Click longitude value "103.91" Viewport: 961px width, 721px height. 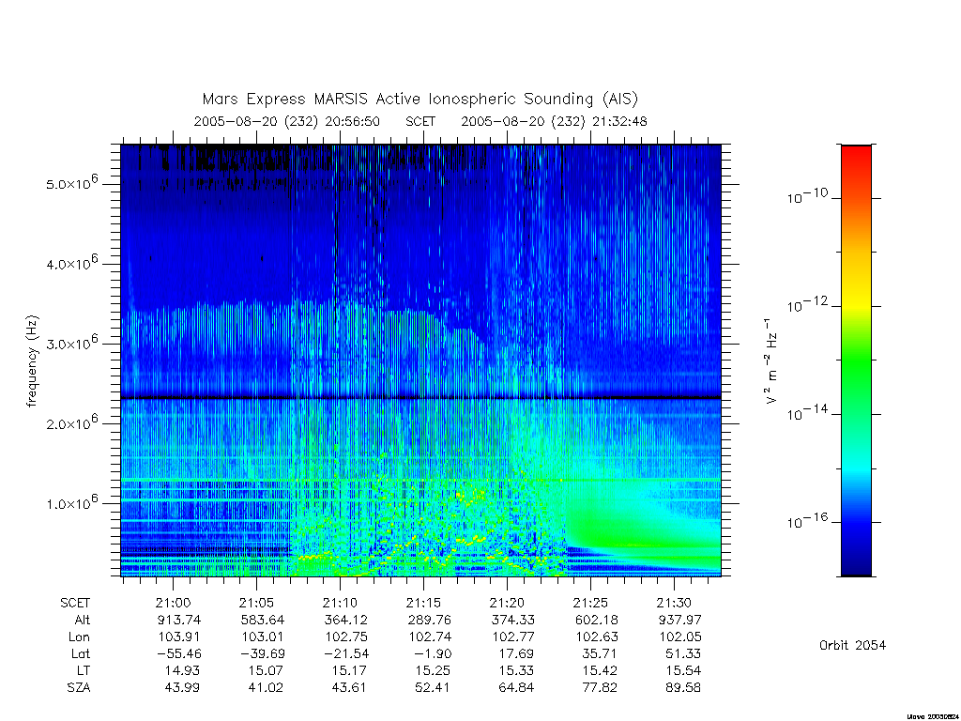(x=179, y=637)
